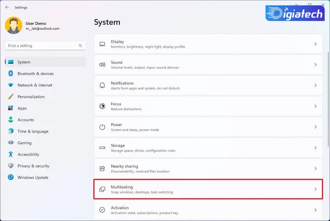This screenshot has width=330, height=221.
Task: Expand Display settings chevron
Action: pyautogui.click(x=316, y=44)
